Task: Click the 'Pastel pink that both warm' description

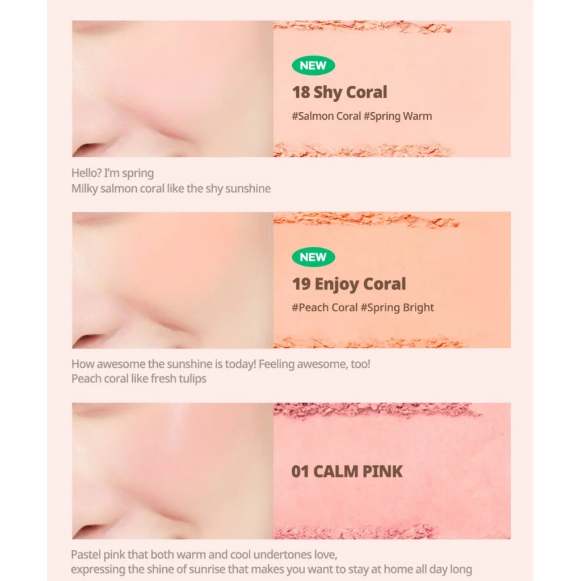Action: click(204, 555)
